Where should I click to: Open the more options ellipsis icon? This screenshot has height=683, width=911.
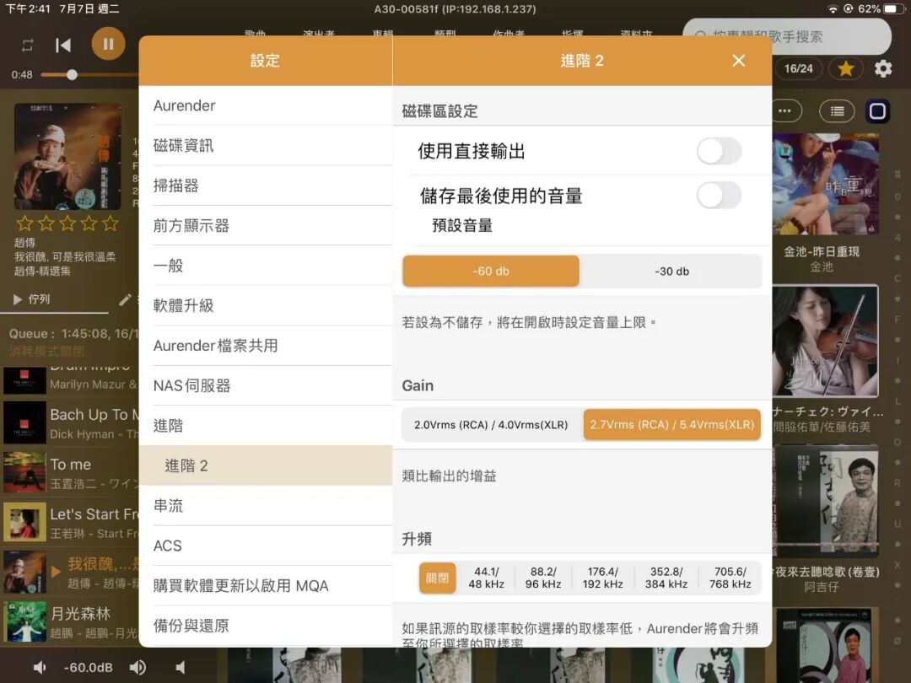point(786,110)
